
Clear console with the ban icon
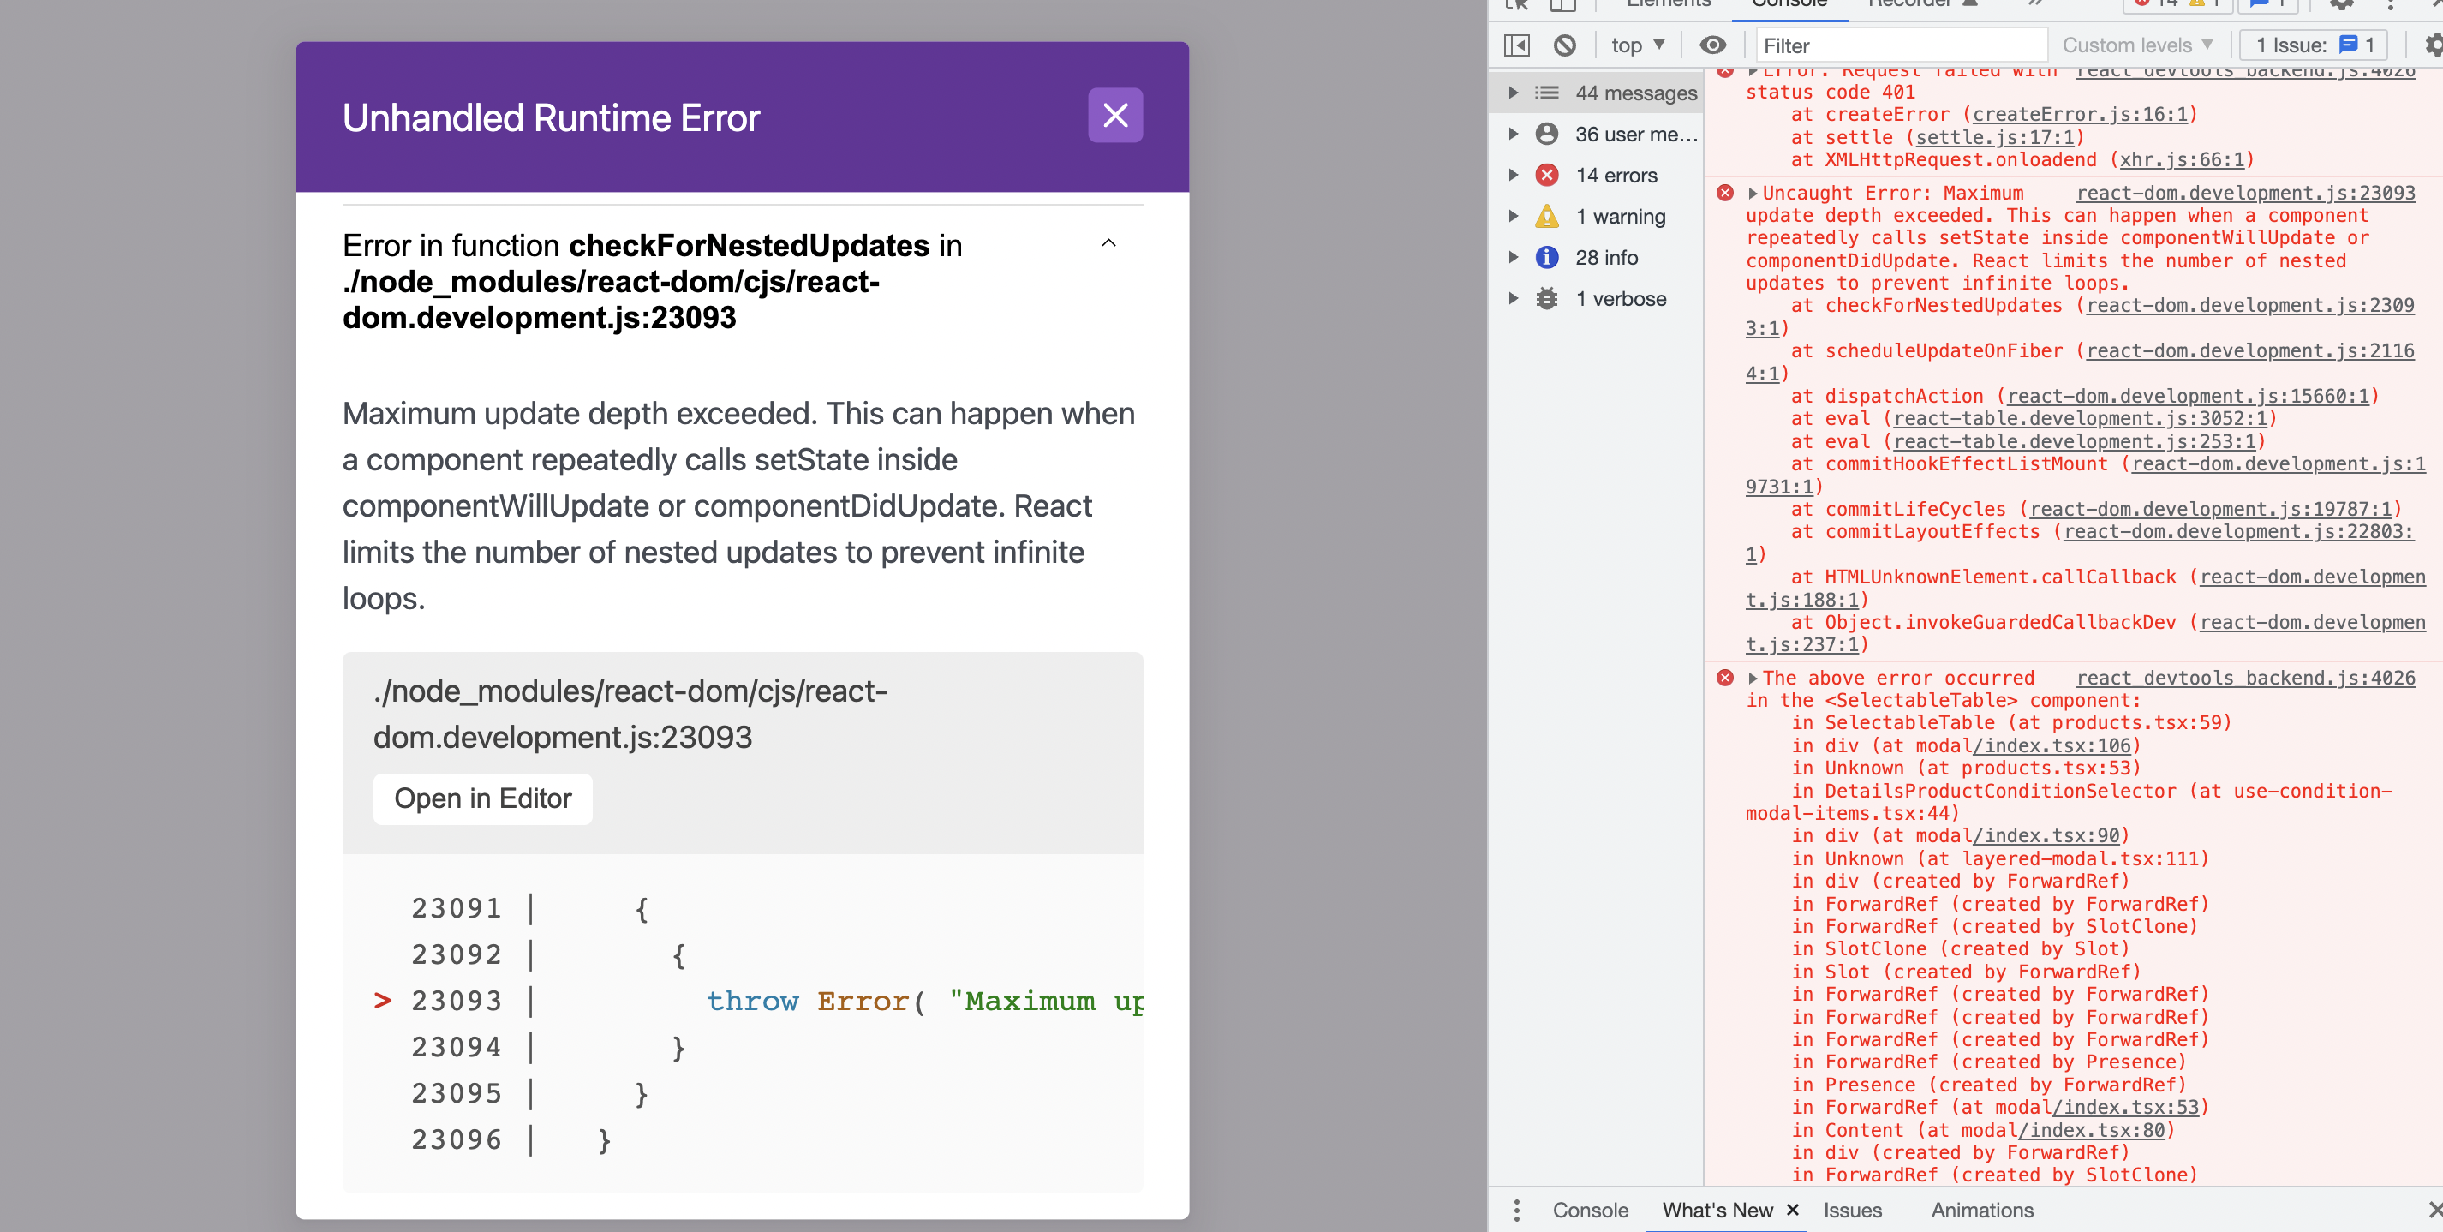[x=1565, y=45]
